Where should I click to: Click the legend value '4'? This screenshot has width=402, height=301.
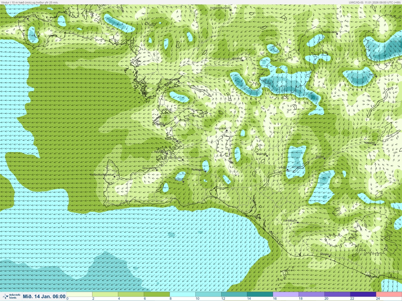click(x=119, y=299)
